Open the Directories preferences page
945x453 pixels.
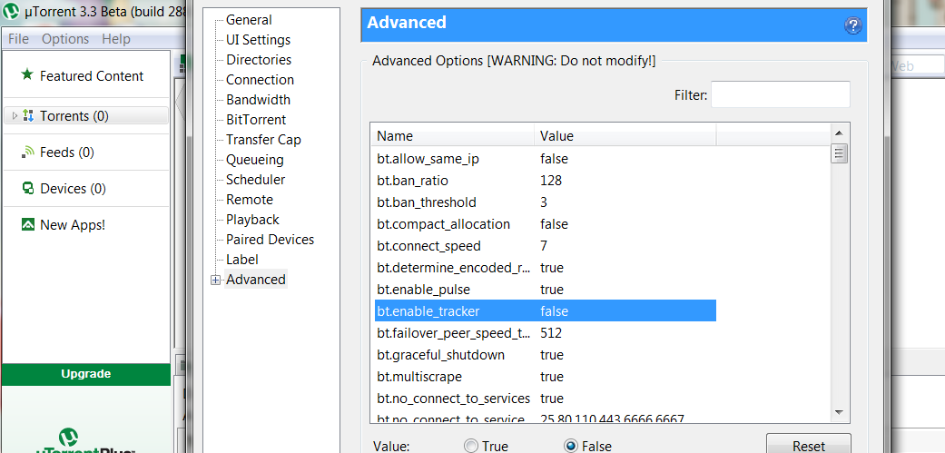(x=259, y=60)
